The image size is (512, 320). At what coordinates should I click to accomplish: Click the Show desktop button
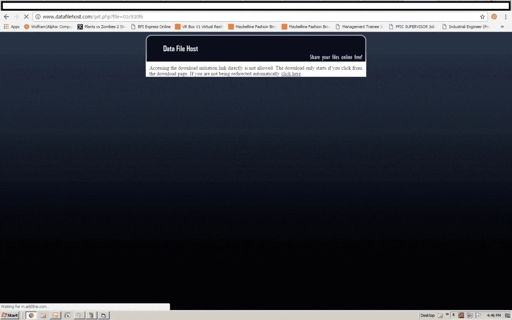point(508,315)
